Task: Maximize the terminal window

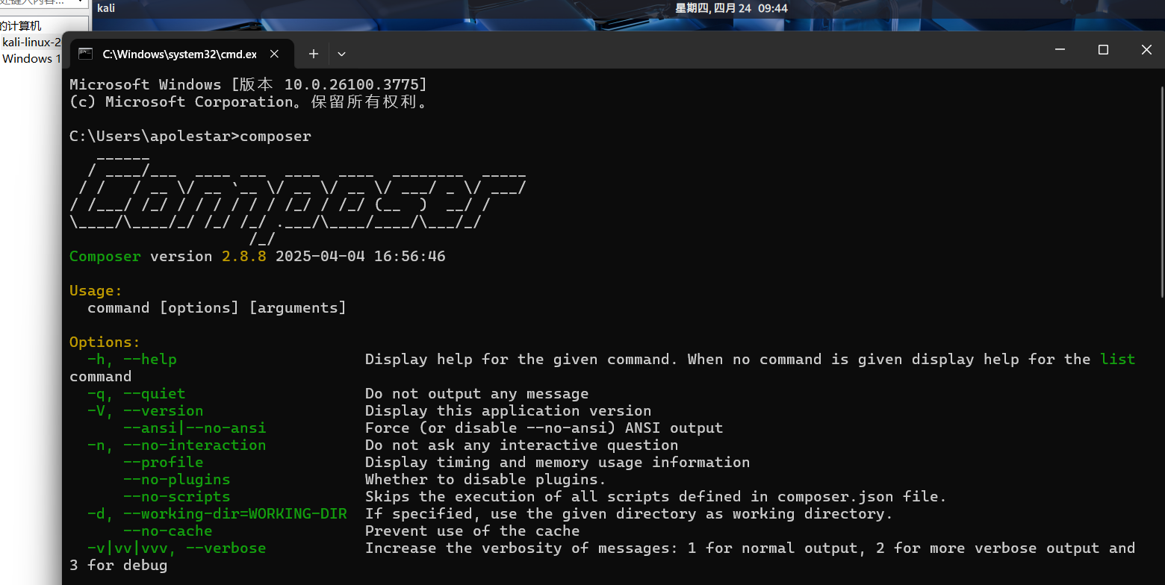Action: coord(1103,50)
